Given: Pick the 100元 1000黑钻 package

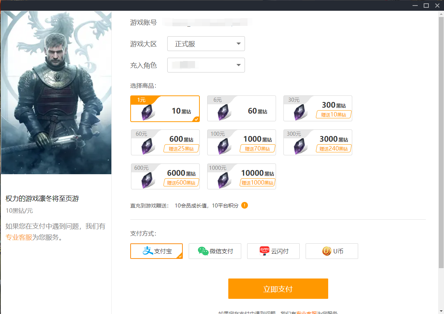Looking at the screenshot, I should pos(242,142).
